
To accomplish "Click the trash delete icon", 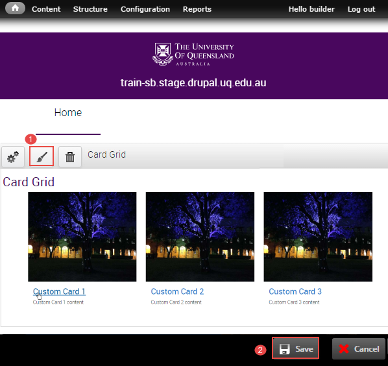I will click(x=70, y=156).
